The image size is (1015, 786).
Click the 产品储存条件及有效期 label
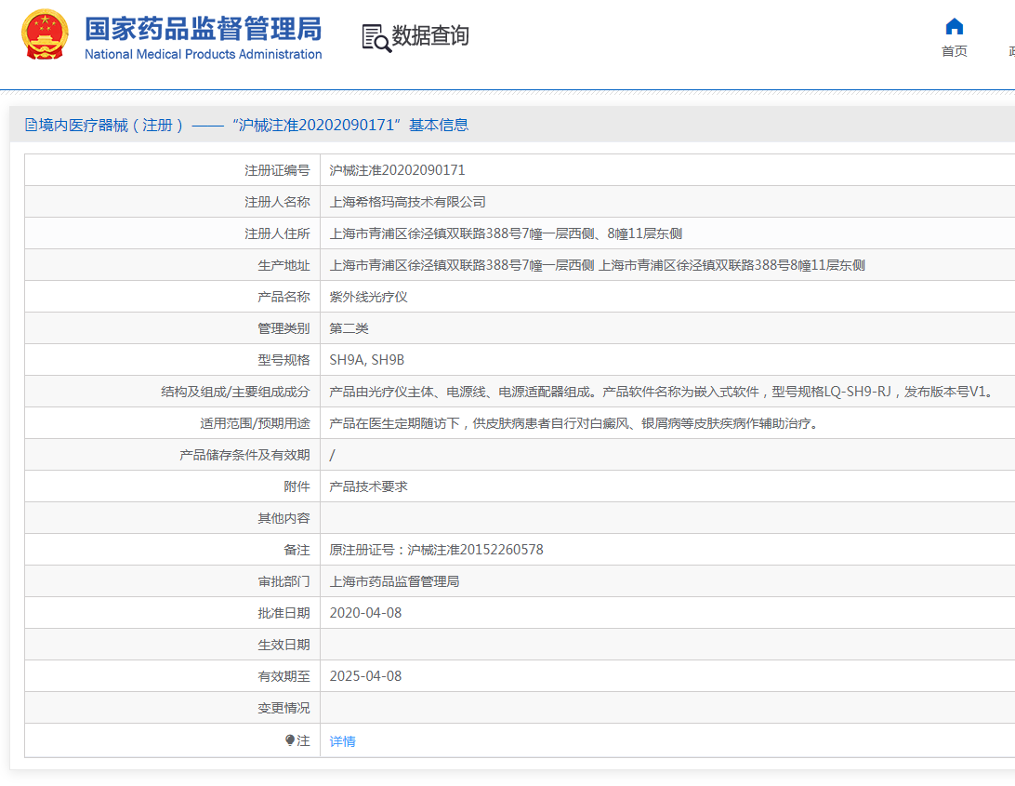point(244,456)
